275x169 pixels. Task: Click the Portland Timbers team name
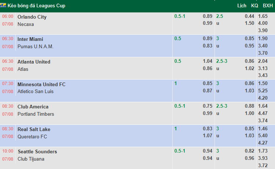click(36, 114)
